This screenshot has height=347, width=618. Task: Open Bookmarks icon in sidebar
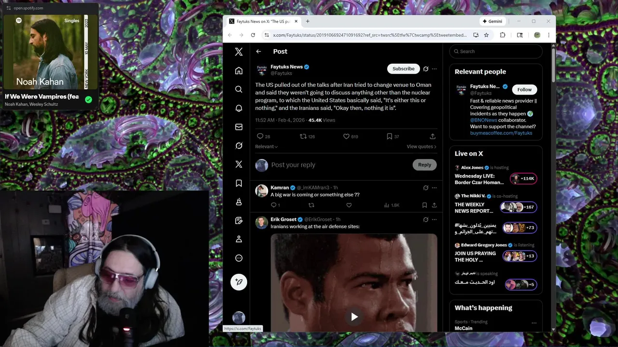click(239, 183)
